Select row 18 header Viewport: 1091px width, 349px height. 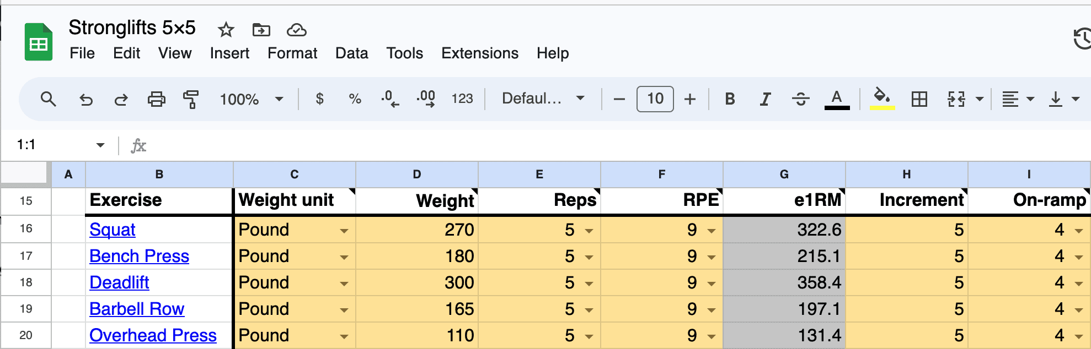coord(26,282)
